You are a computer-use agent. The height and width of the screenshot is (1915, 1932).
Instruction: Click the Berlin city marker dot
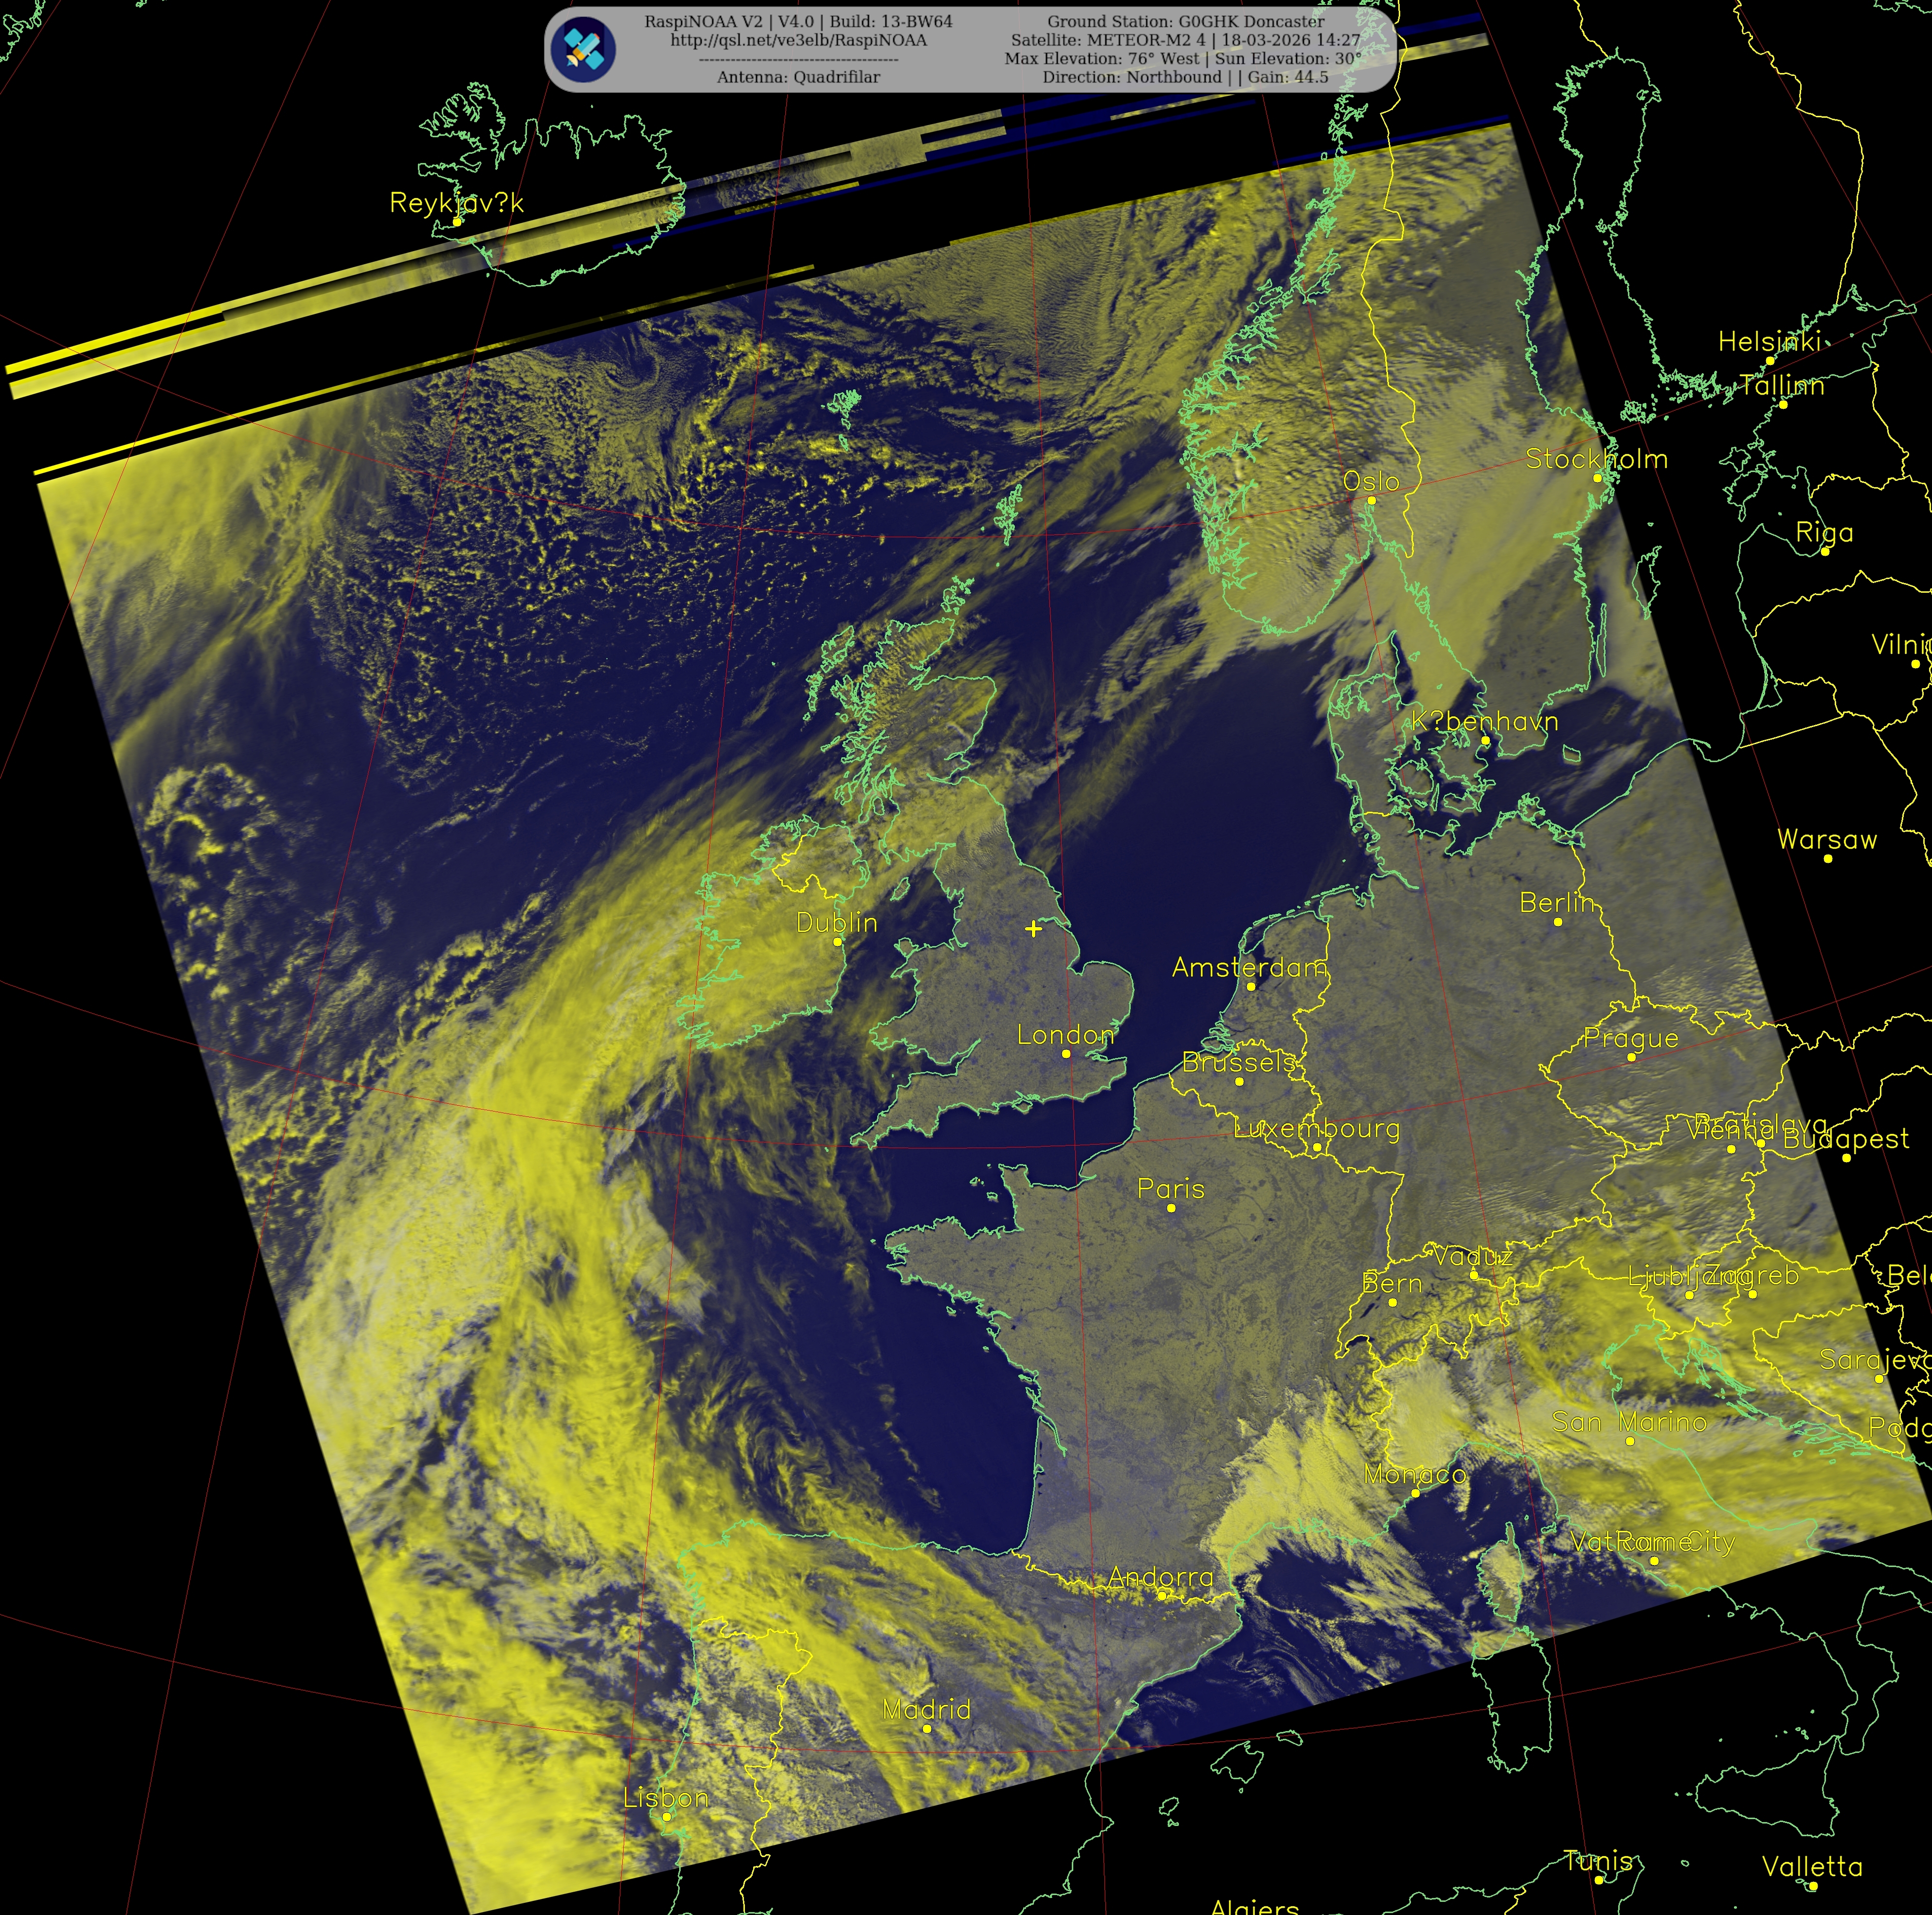pos(1557,921)
